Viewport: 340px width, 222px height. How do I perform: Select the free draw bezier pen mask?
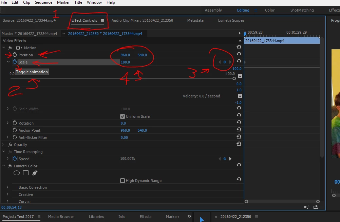(35, 173)
